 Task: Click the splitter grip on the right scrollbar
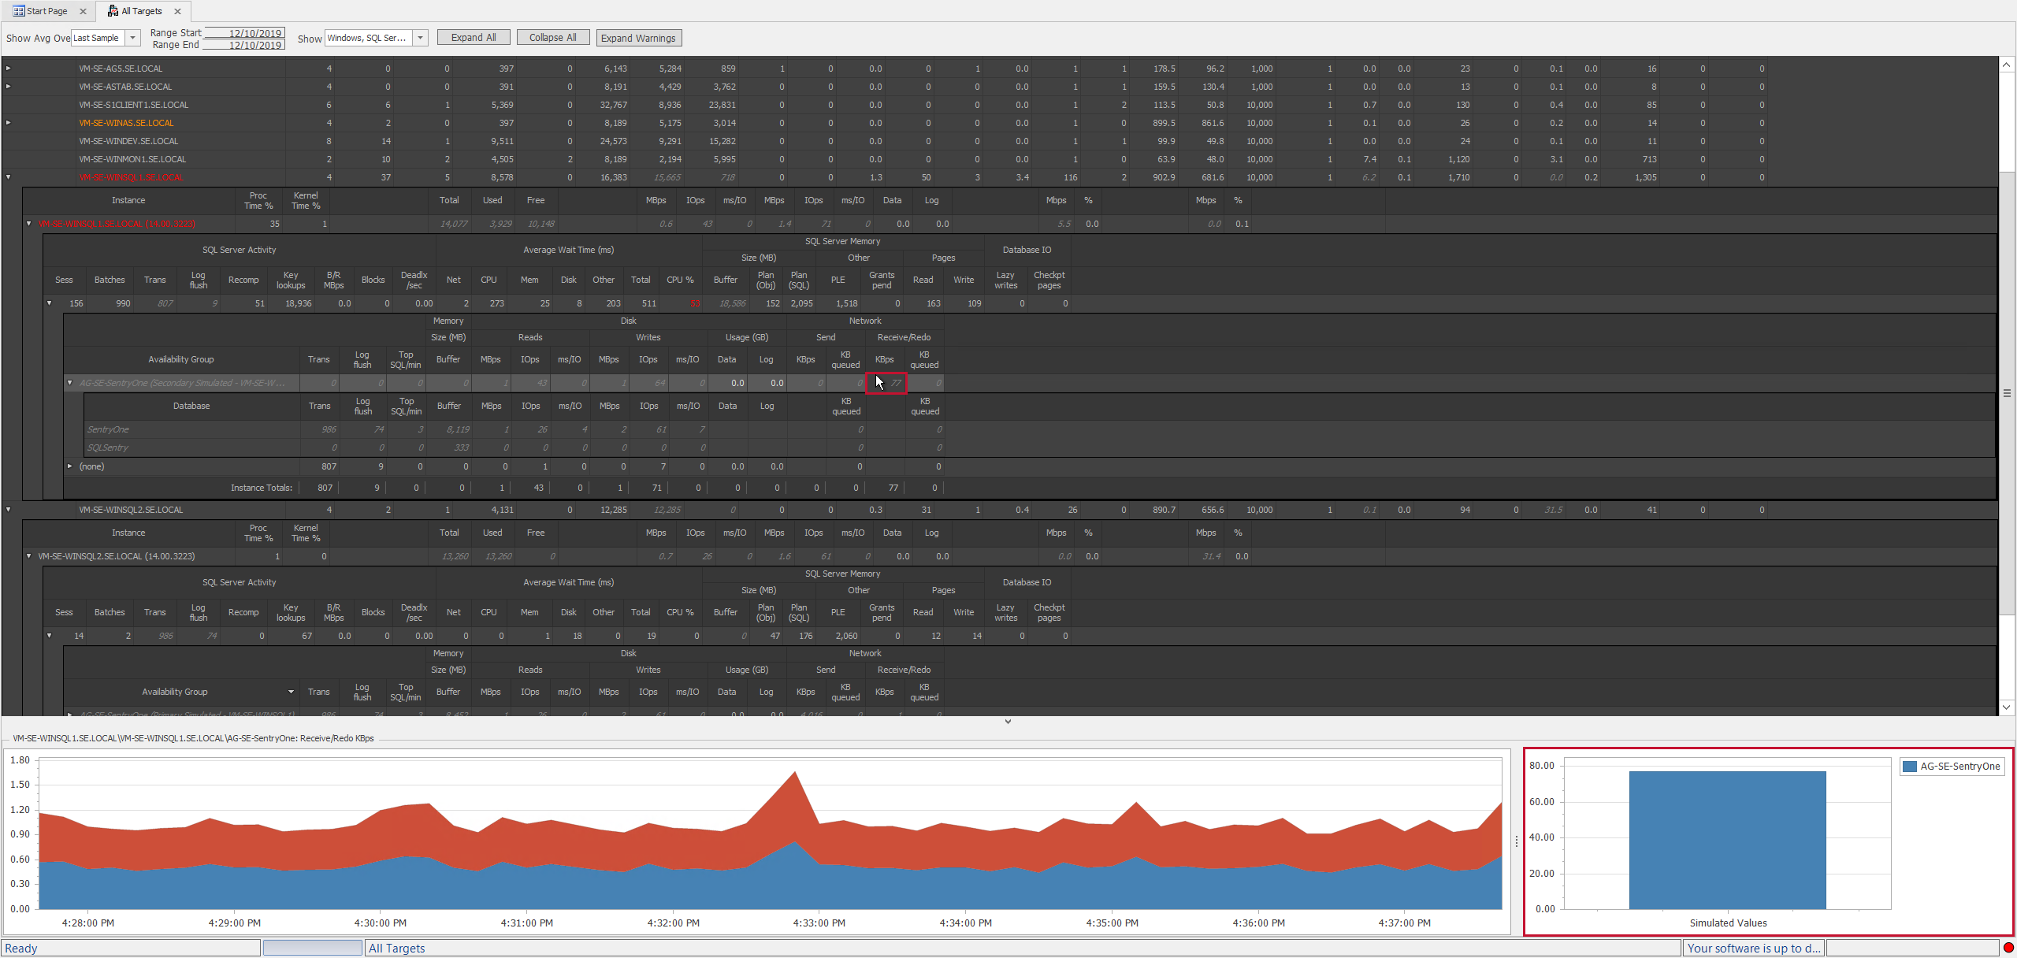2006,392
